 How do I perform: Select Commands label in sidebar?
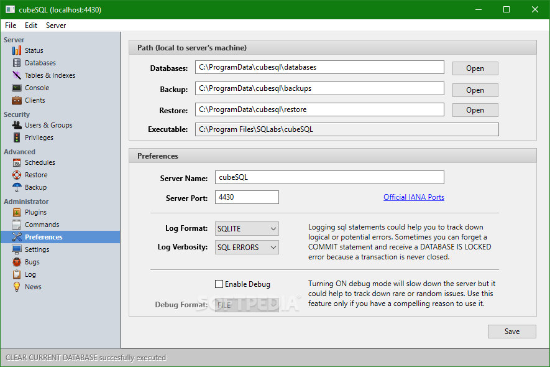42,225
